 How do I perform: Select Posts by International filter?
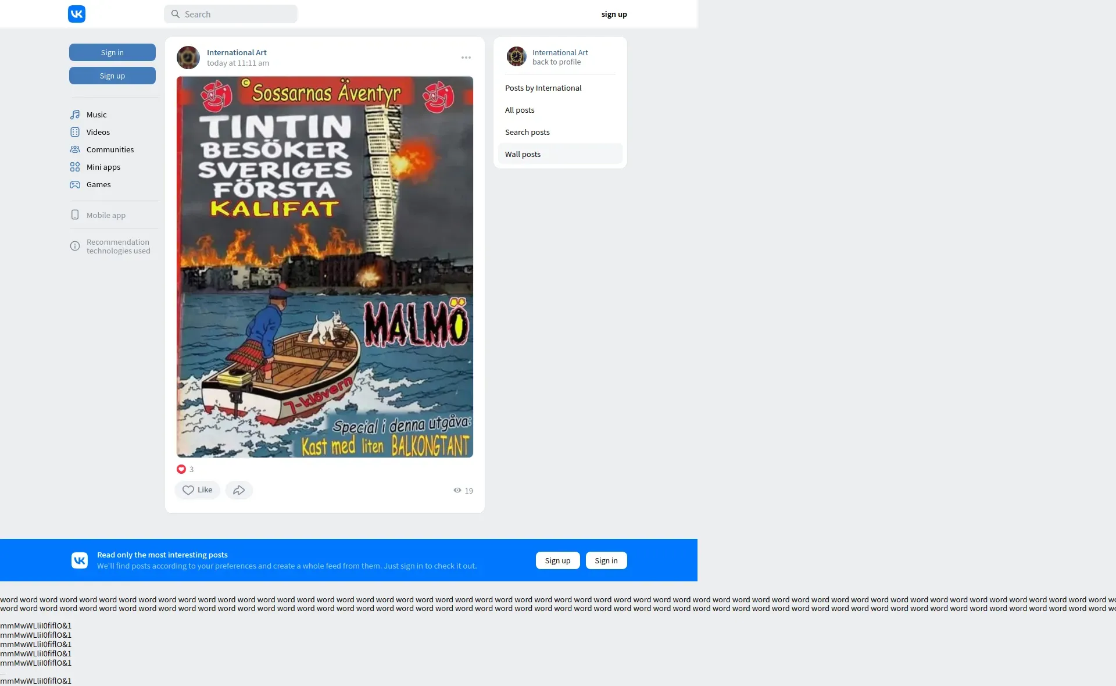(x=543, y=88)
